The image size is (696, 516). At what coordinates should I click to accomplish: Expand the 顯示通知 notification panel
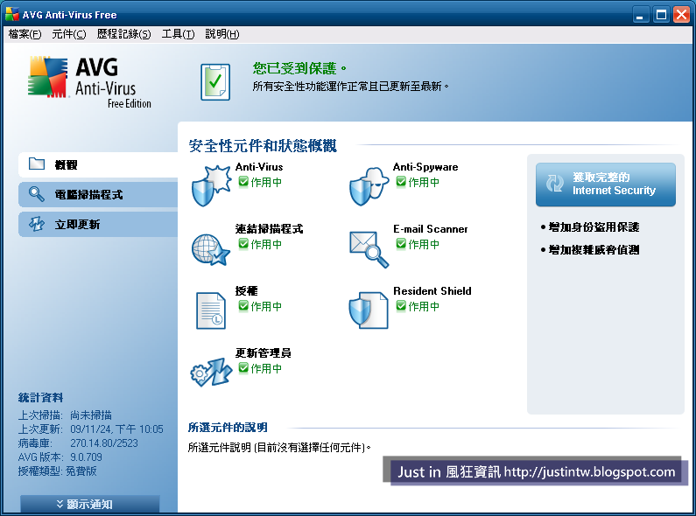click(89, 505)
